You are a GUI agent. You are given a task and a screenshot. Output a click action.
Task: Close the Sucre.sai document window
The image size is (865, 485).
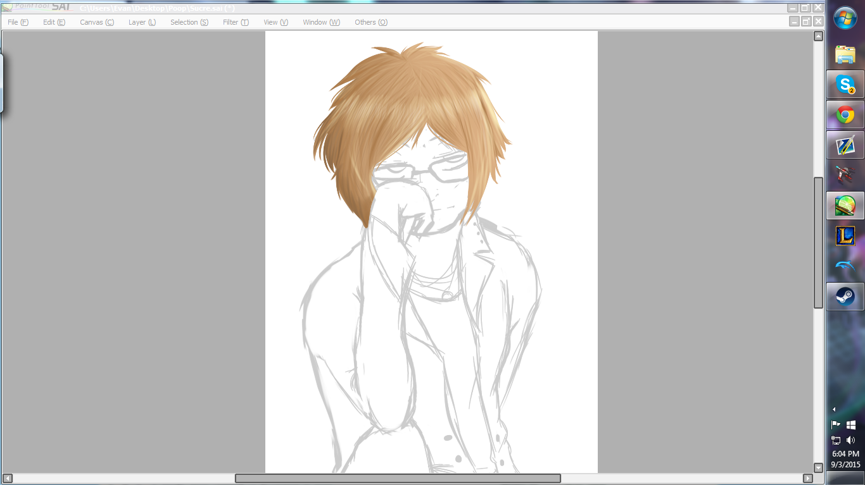click(818, 21)
